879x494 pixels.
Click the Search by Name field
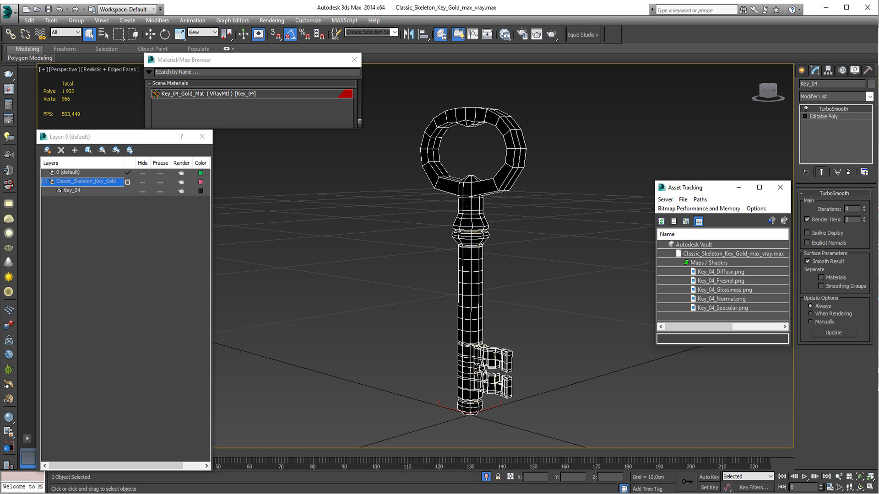pyautogui.click(x=256, y=72)
